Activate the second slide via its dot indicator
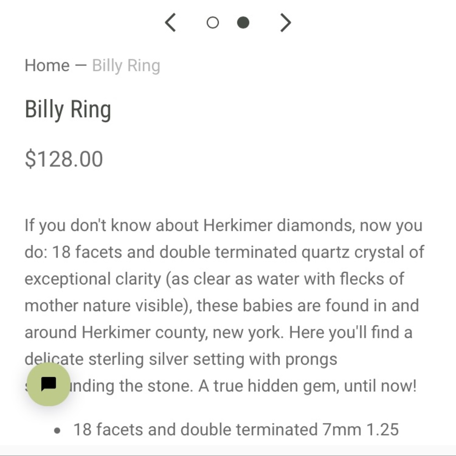This screenshot has width=456, height=456. point(243,22)
